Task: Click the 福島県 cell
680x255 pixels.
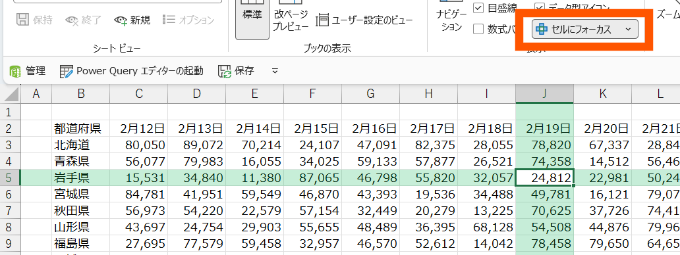Action: click(80, 243)
